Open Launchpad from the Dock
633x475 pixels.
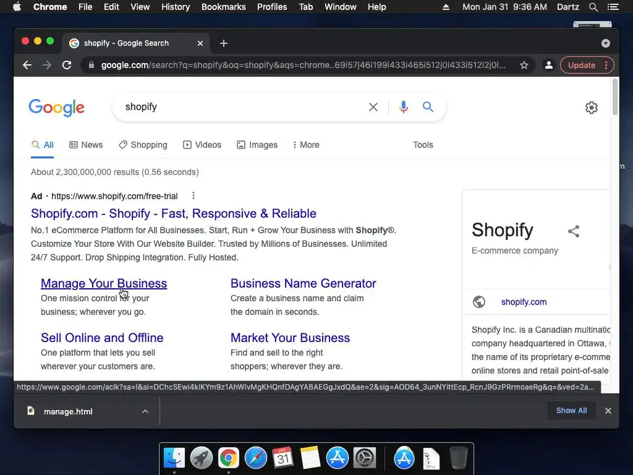(202, 458)
